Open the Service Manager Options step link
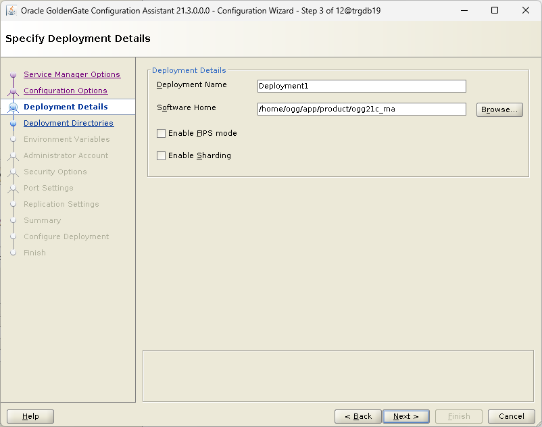 tap(72, 74)
